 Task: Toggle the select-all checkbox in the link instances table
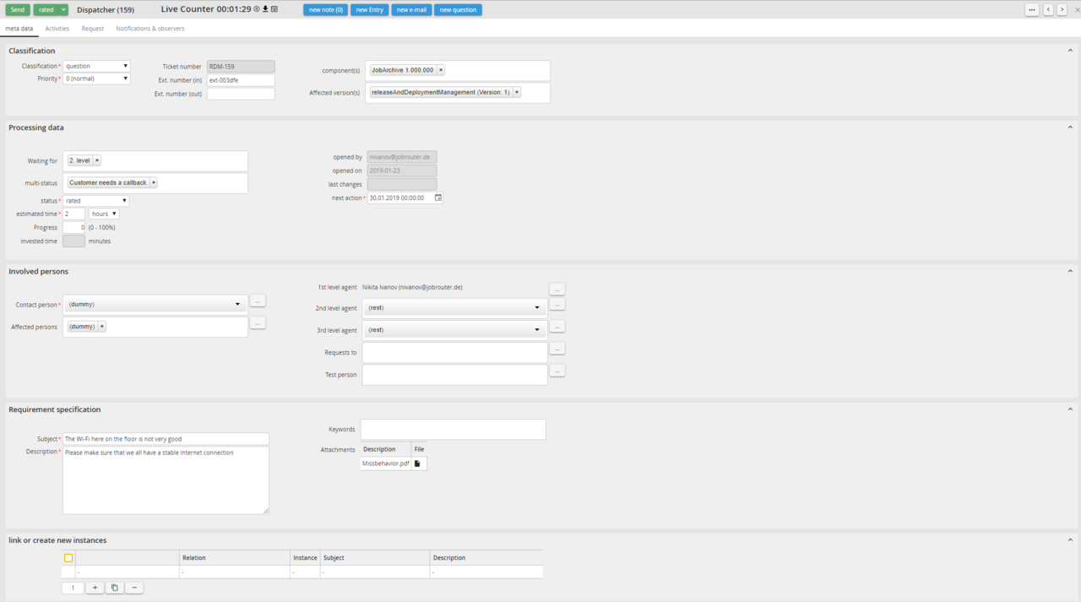tap(68, 558)
